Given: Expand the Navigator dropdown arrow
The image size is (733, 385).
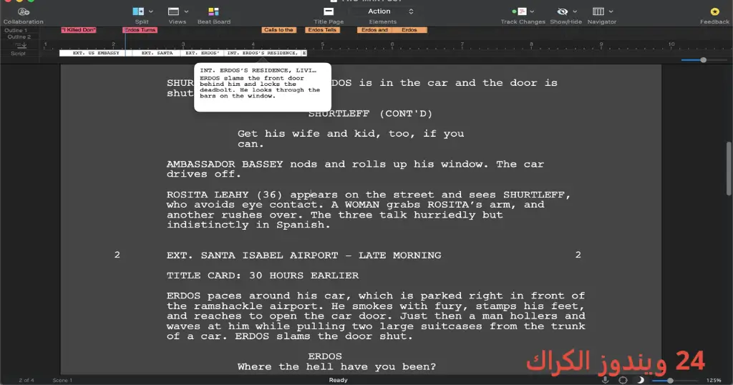Looking at the screenshot, I should pyautogui.click(x=611, y=11).
